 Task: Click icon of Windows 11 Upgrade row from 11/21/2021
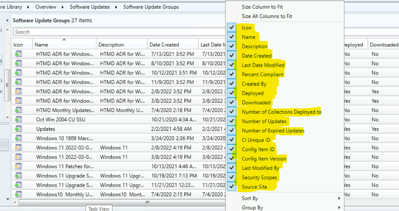click(19, 185)
